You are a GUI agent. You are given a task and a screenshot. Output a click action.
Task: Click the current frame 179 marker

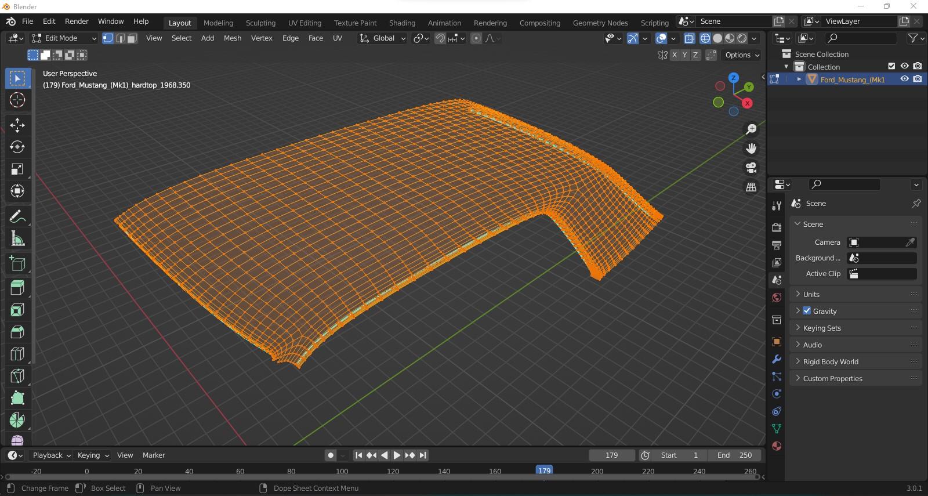[544, 470]
